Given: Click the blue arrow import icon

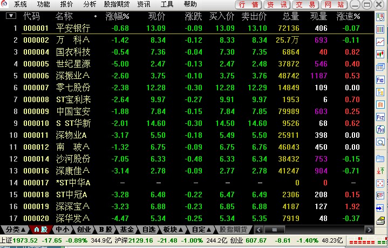Looking at the screenshot, I should click(380, 208).
